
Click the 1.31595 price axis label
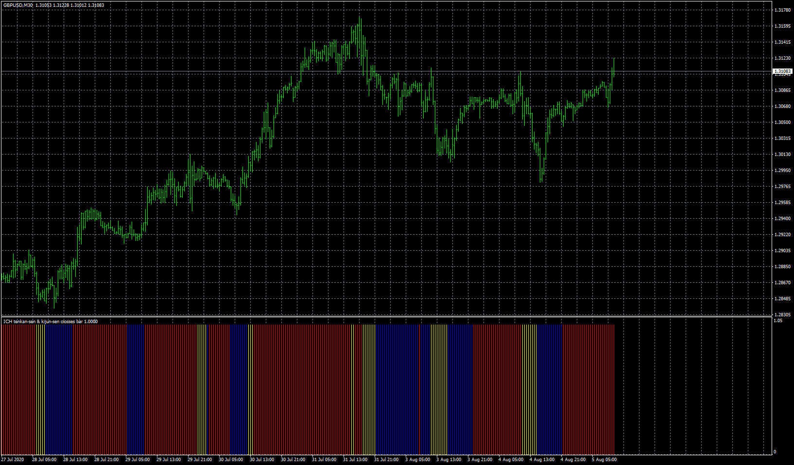781,26
